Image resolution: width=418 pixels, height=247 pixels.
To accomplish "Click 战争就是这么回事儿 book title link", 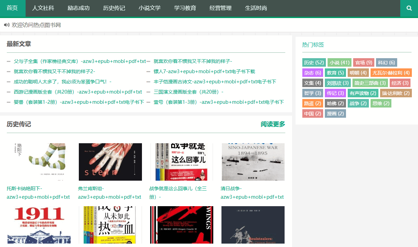I will (178, 193).
